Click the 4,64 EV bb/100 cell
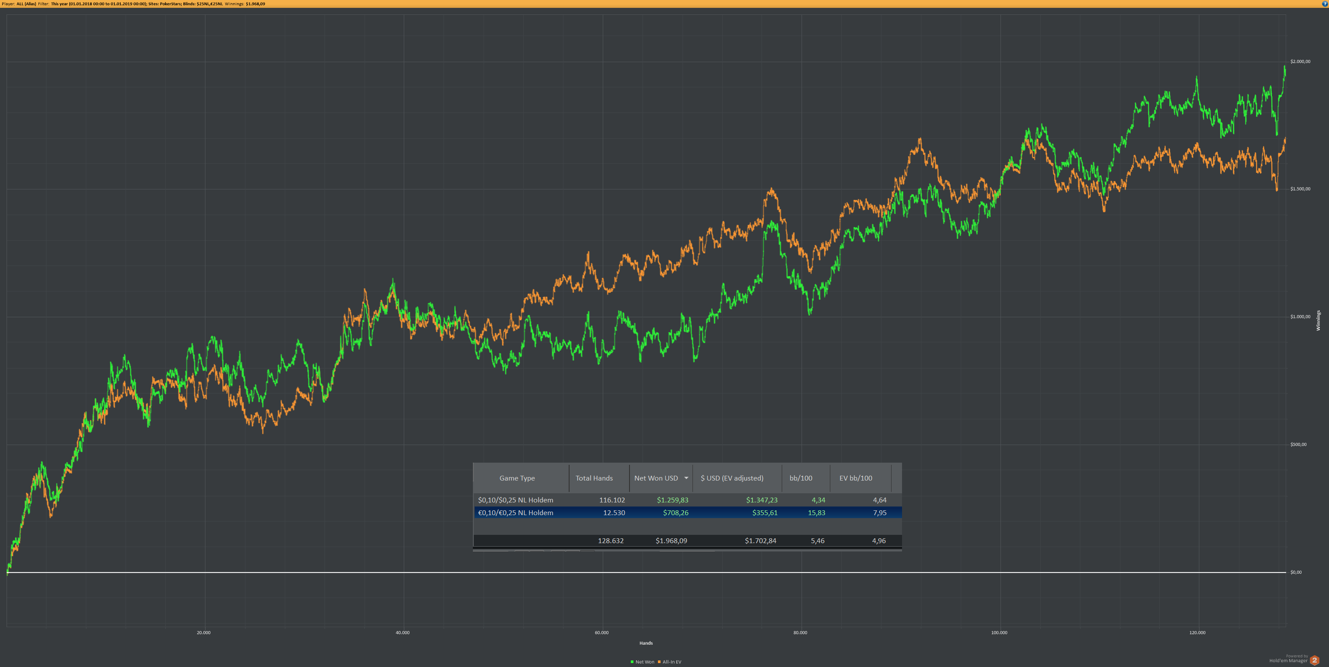 (x=880, y=500)
